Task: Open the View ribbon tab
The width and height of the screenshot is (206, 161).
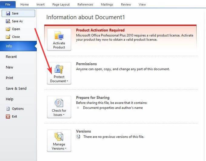Action: 142,5
